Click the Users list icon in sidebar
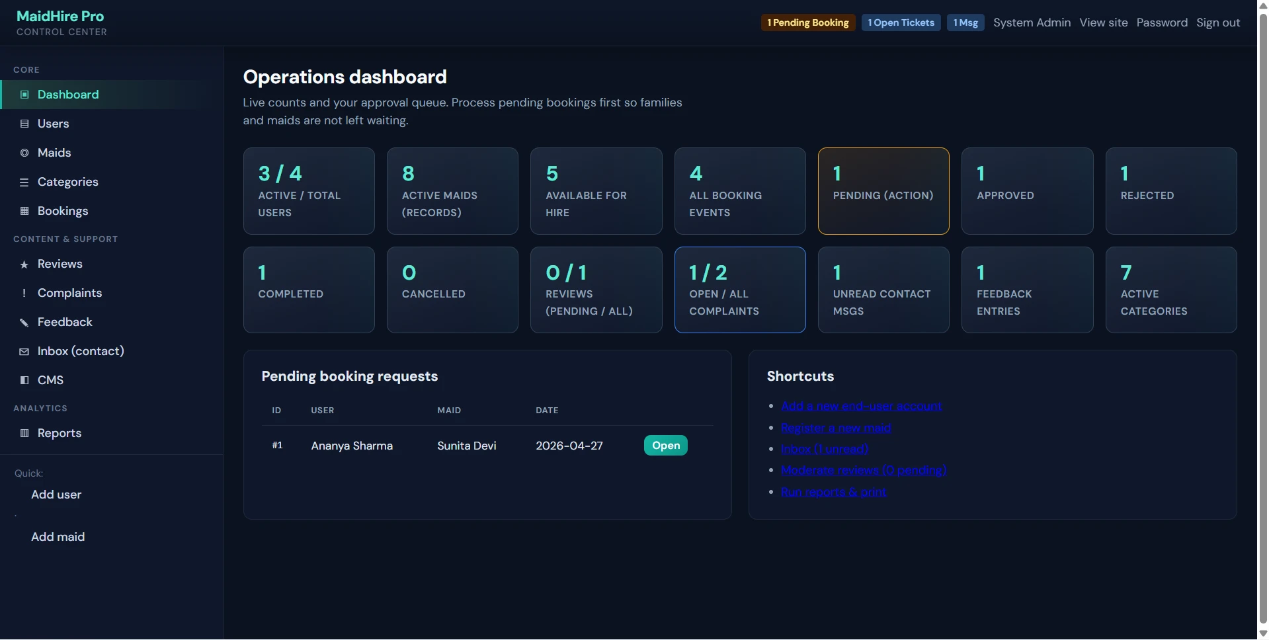 tap(24, 124)
